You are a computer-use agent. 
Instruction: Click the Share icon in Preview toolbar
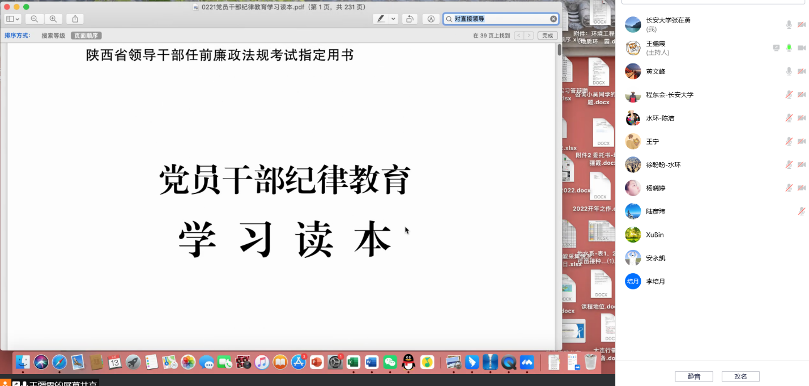tap(75, 19)
